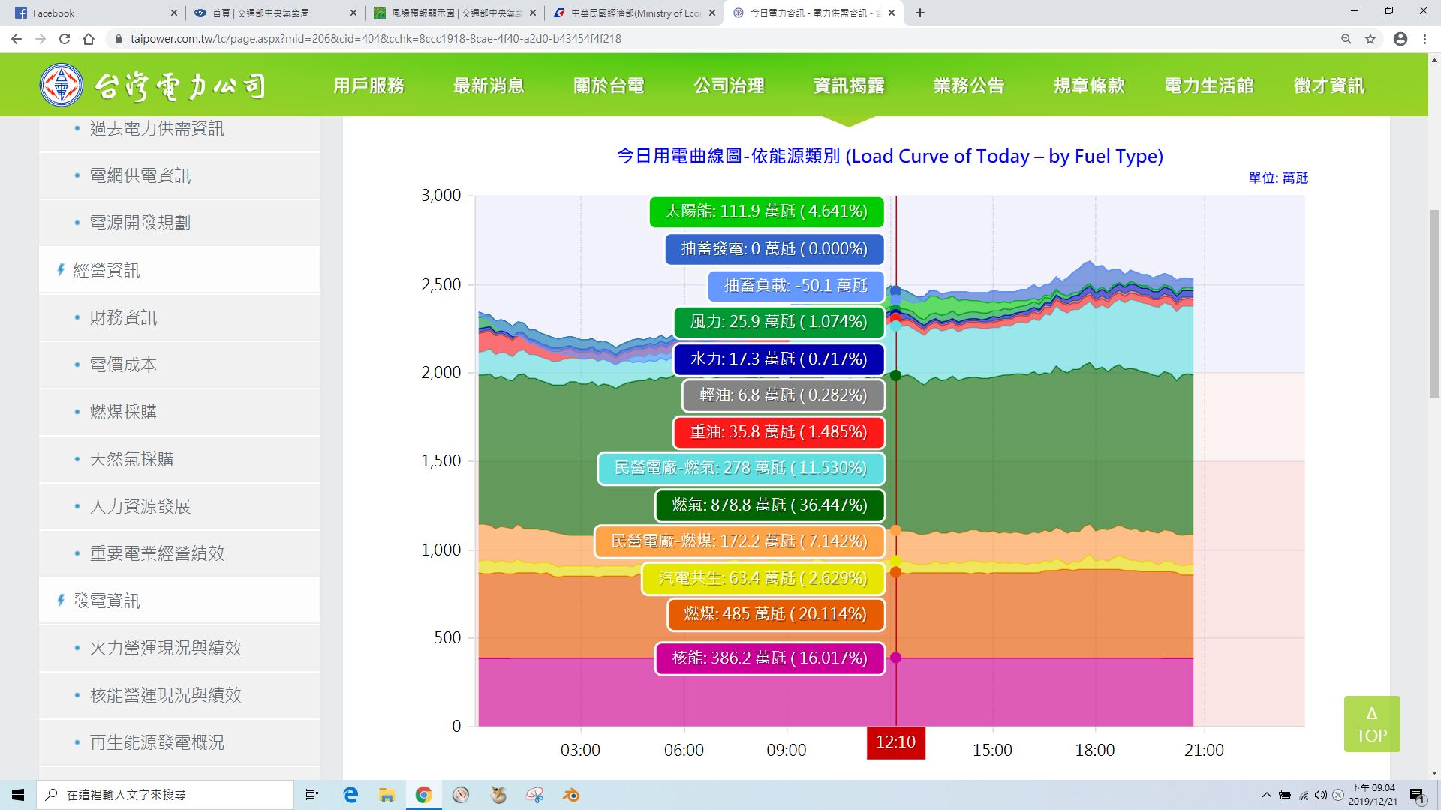Switch to the Facebook tab

coord(94,13)
